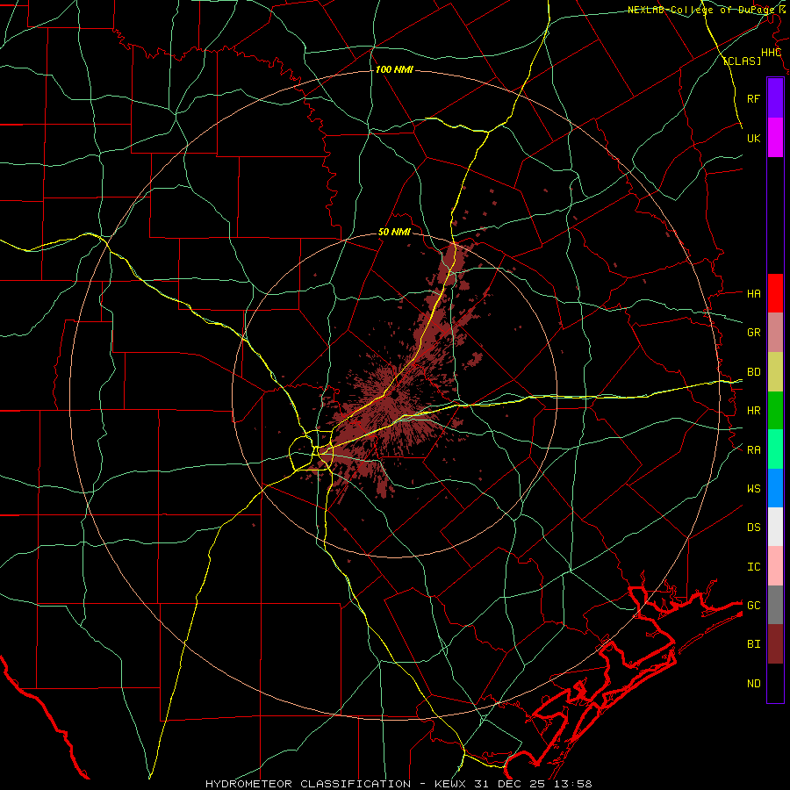
Task: Click the 'DS' legend label
Action: click(753, 528)
